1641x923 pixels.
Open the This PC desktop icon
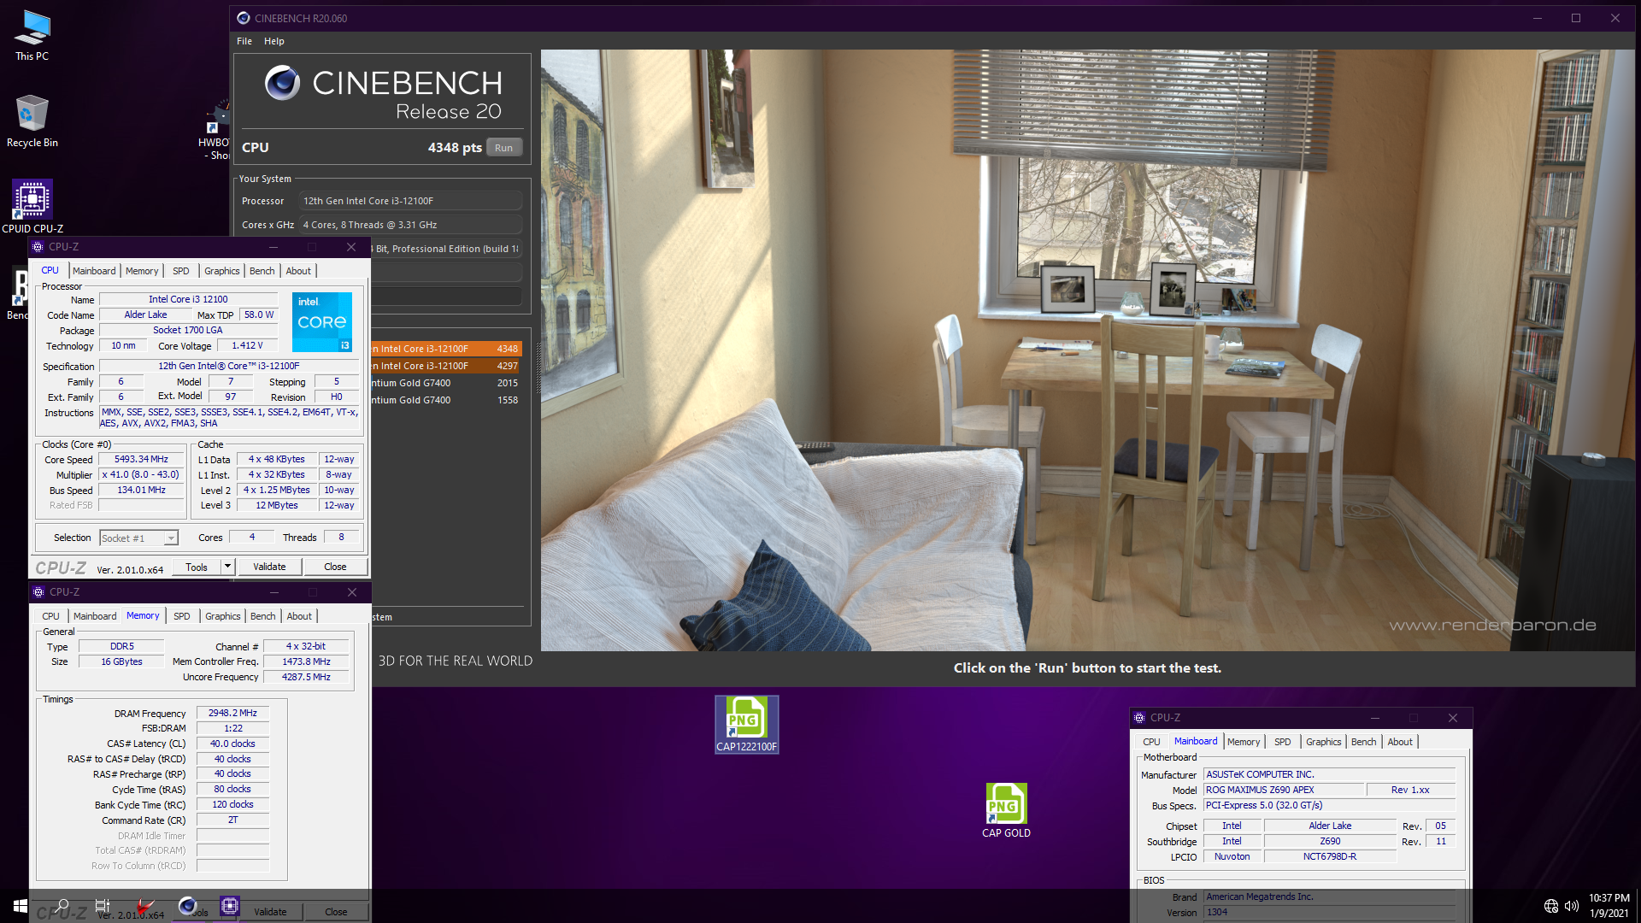(x=32, y=36)
